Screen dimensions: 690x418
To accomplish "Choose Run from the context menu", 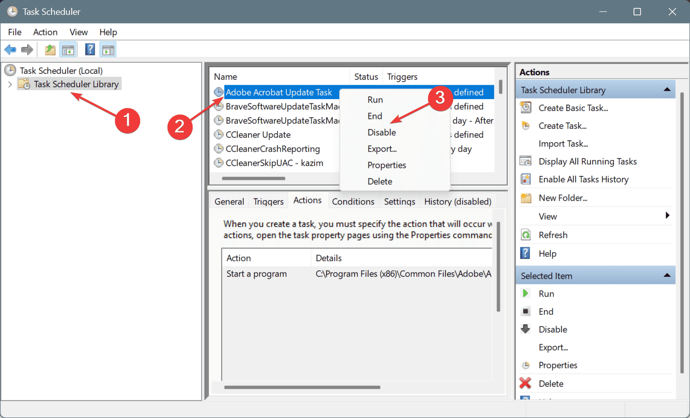I will pos(395,100).
